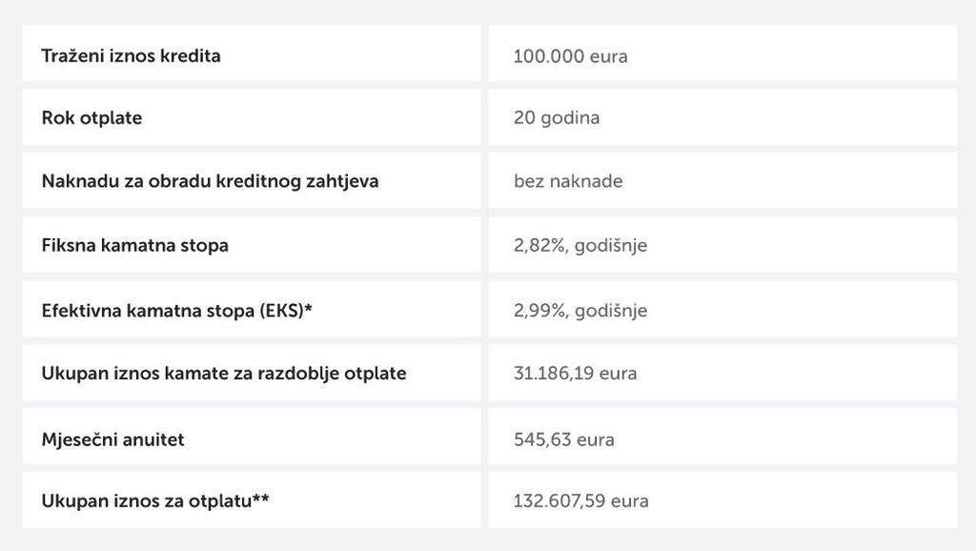Image resolution: width=976 pixels, height=551 pixels.
Task: Select the 31.186,19 eura value
Action: click(x=575, y=374)
